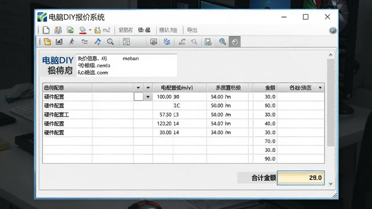Click the vertical scrollbar thumb

[x=331, y=103]
